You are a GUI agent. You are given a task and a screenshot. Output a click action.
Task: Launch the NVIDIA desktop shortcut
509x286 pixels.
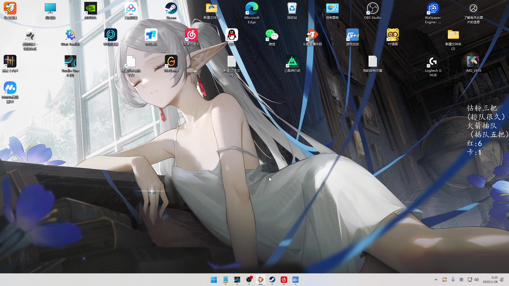point(91,11)
